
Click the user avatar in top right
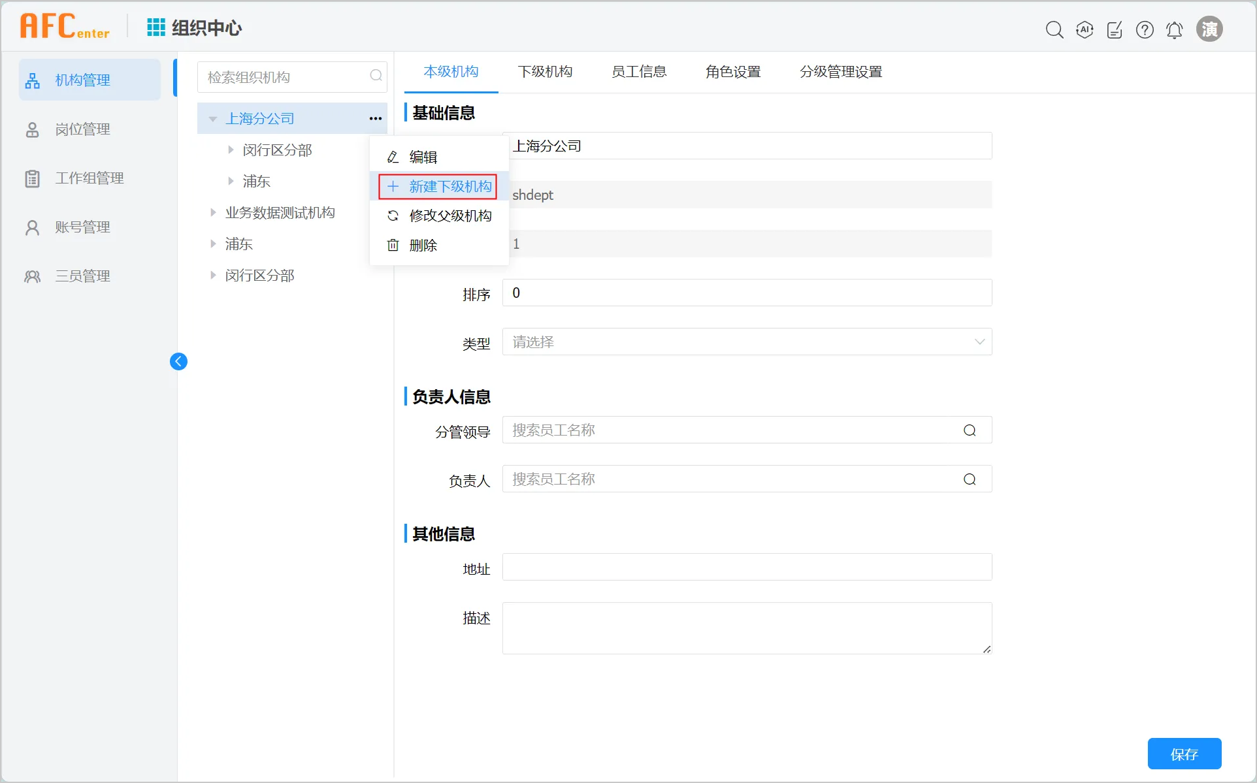tap(1209, 29)
